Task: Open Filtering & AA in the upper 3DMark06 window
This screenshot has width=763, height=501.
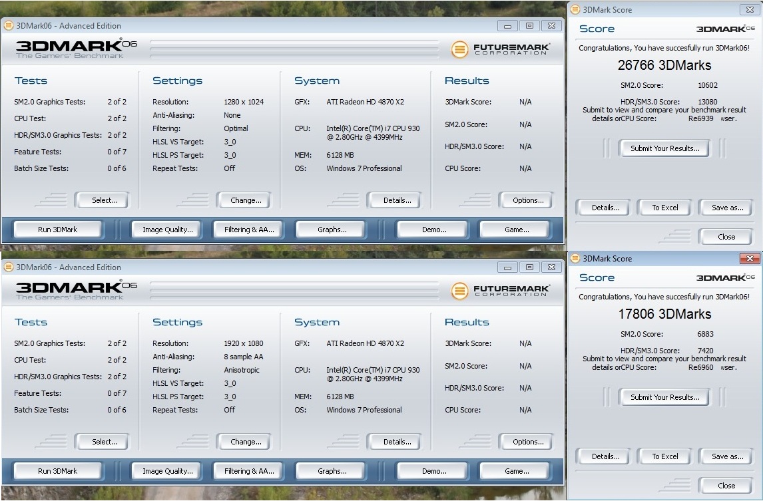Action: (249, 230)
